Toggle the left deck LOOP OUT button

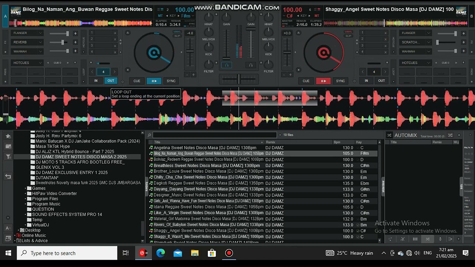(111, 81)
